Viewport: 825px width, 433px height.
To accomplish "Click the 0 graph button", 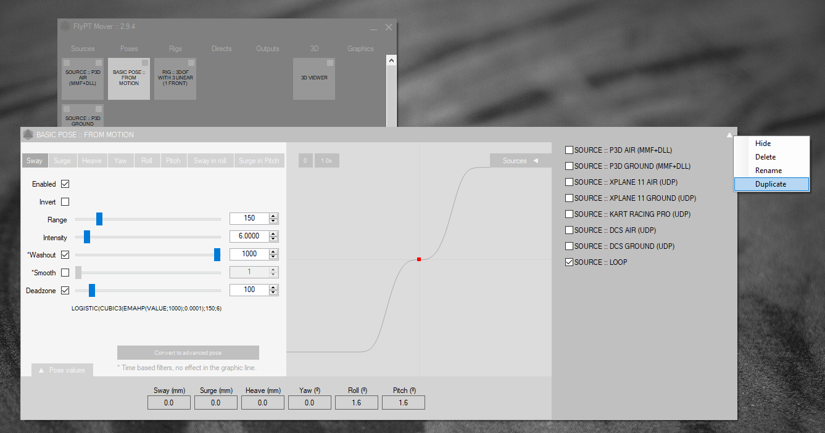I will [x=305, y=161].
